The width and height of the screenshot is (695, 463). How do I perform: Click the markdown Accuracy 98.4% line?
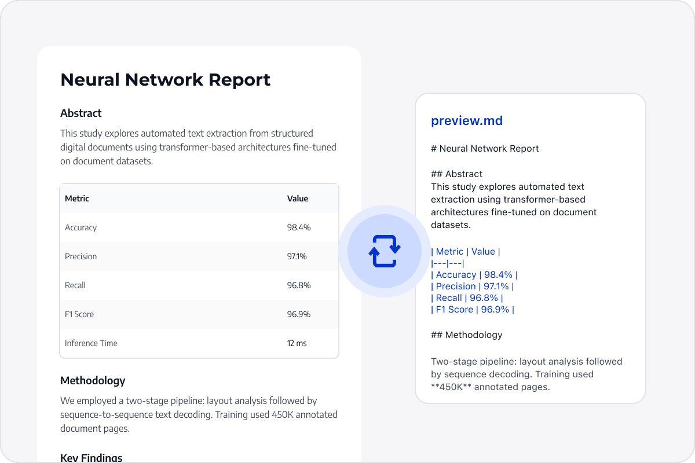(474, 275)
